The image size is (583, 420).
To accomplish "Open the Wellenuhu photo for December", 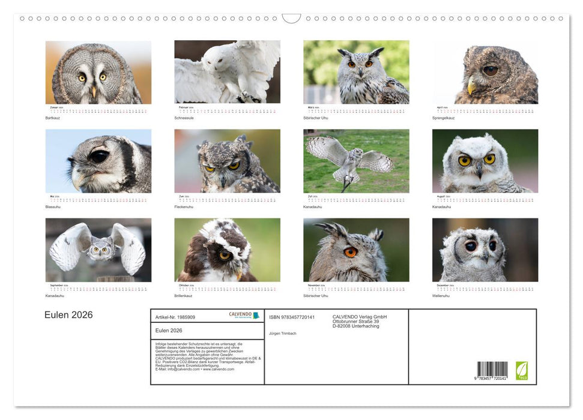I will click(485, 250).
